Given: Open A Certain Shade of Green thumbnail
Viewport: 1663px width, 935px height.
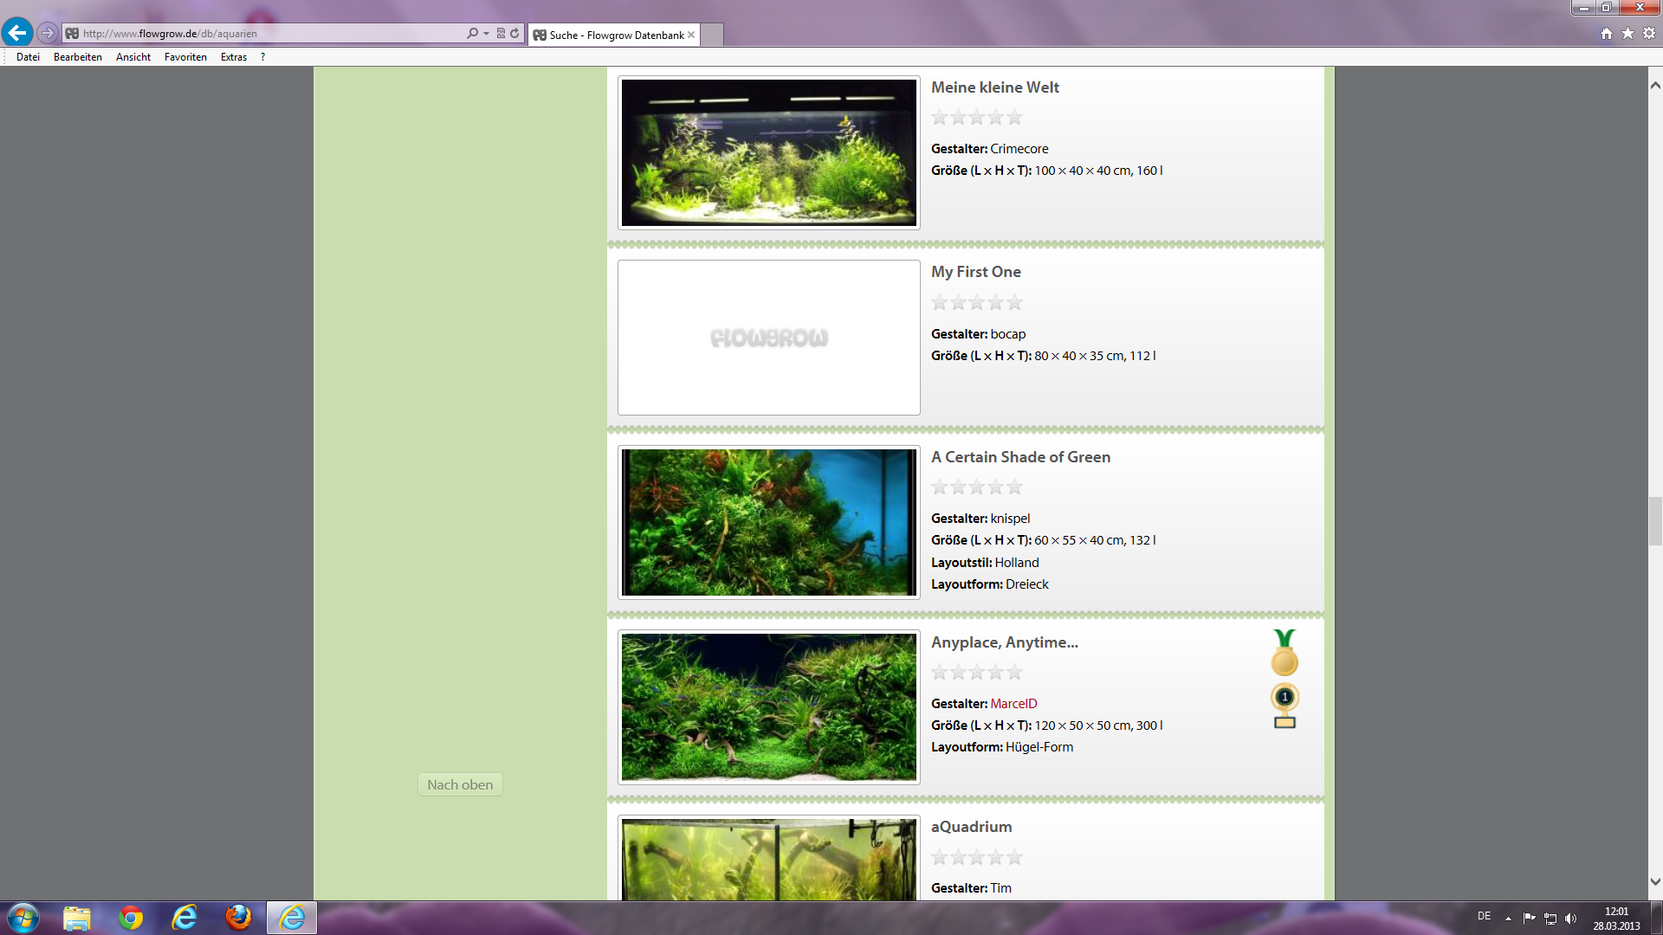Looking at the screenshot, I should coord(769,522).
